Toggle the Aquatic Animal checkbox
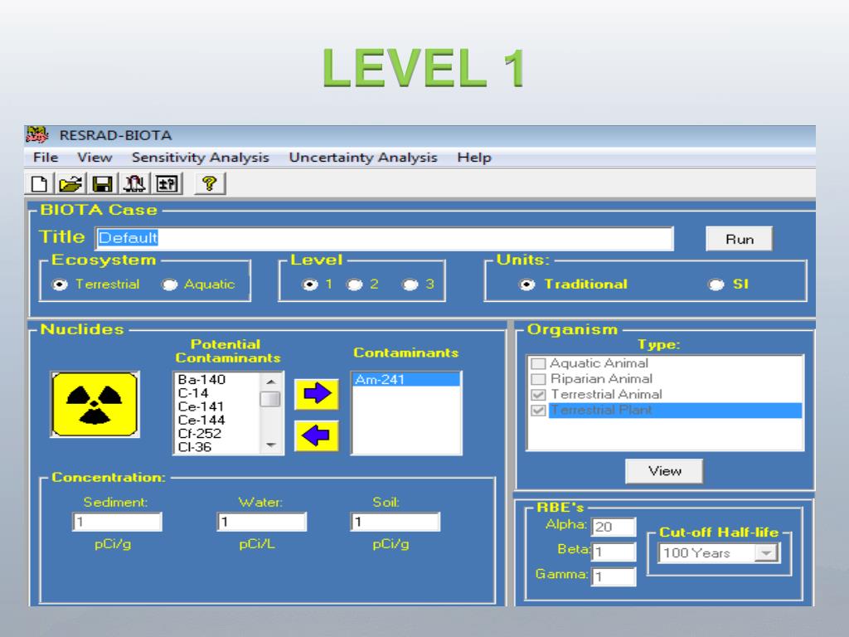Viewport: 849px width, 637px height. [538, 363]
